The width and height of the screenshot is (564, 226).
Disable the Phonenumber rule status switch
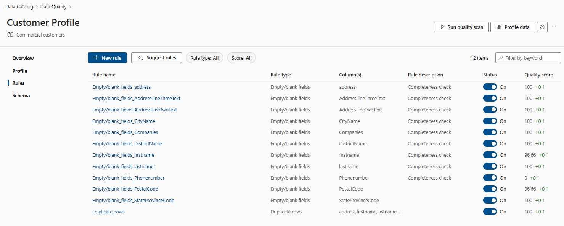(490, 178)
